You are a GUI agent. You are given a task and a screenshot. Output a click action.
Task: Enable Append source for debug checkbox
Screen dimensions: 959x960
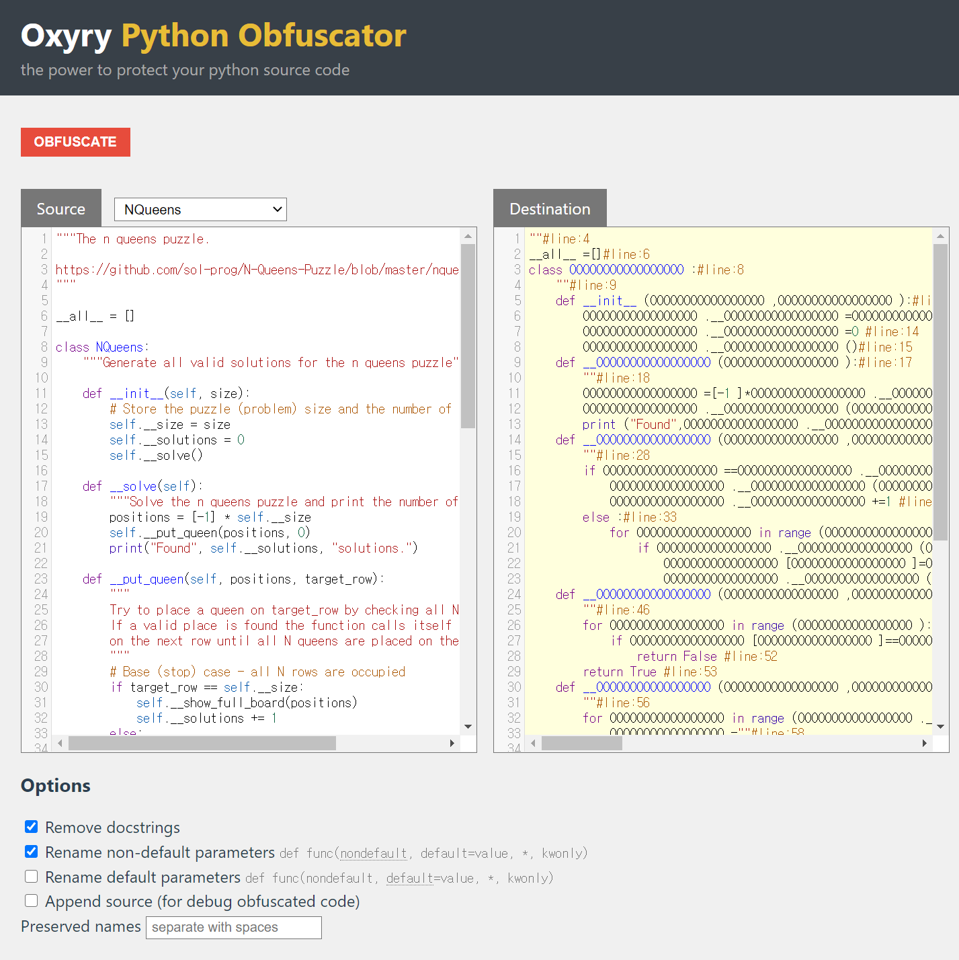tap(32, 901)
